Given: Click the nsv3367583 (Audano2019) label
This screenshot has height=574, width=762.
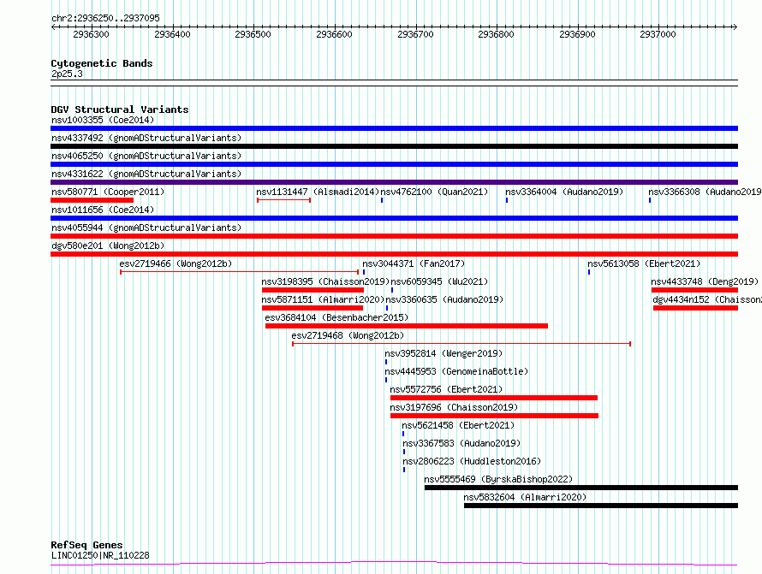Looking at the screenshot, I should pos(461,443).
